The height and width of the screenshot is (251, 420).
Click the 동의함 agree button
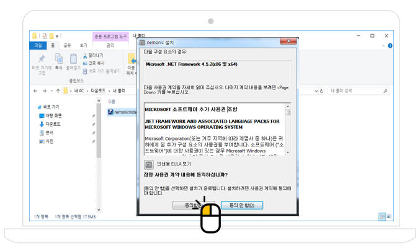click(194, 205)
